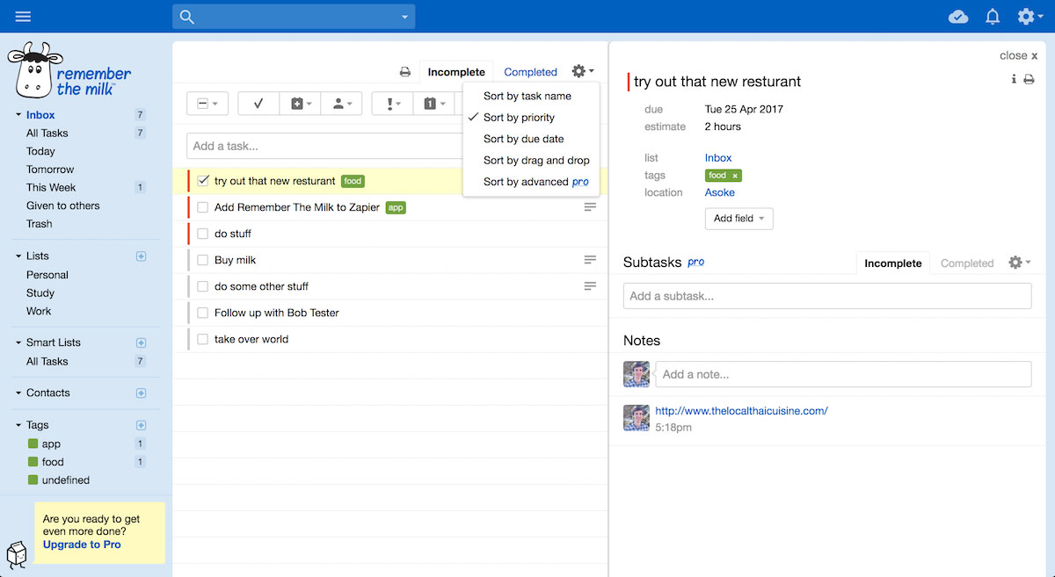Open the Asoke location link
Image resolution: width=1055 pixels, height=577 pixels.
(720, 192)
